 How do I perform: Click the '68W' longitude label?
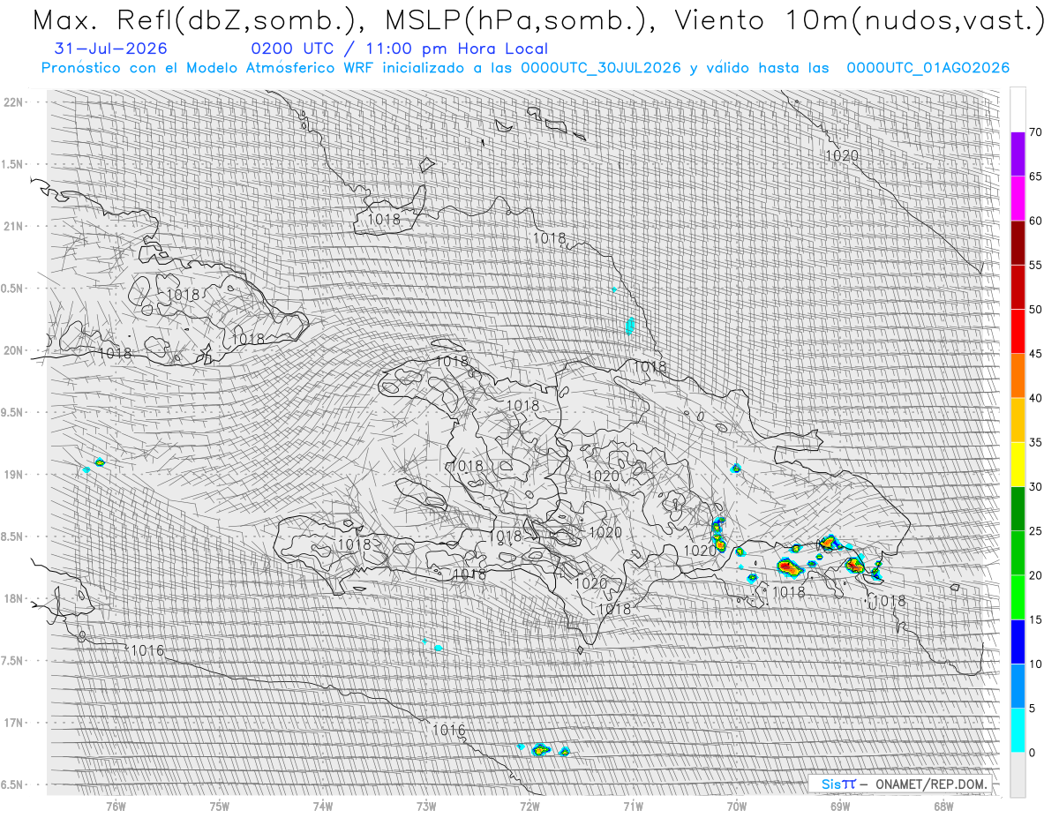943,806
